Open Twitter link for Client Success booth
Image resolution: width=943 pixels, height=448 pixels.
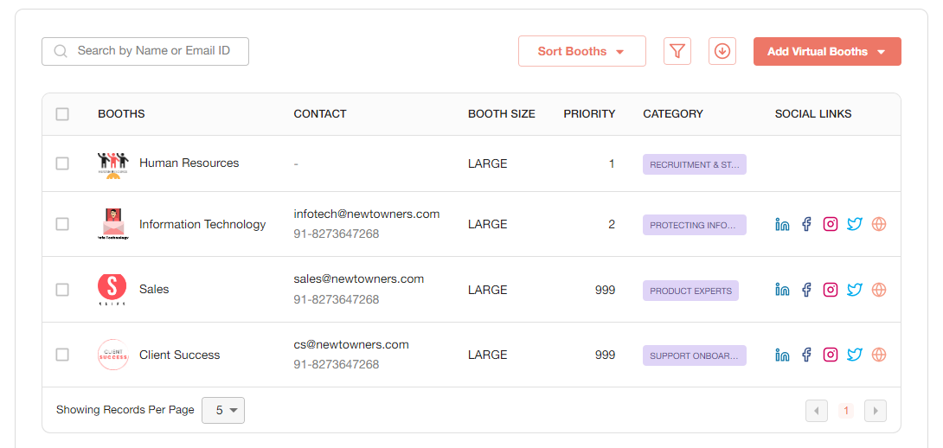855,355
